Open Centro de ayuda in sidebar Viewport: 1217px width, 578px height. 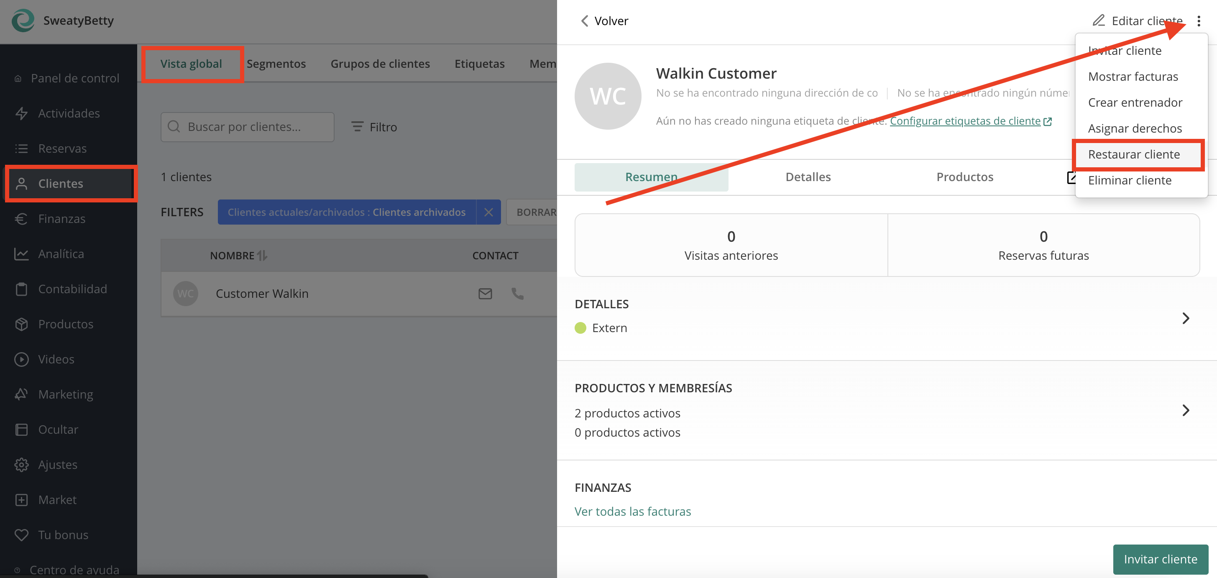click(x=66, y=570)
